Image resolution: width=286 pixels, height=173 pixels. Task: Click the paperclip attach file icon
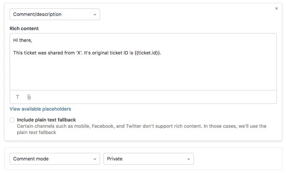point(29,97)
